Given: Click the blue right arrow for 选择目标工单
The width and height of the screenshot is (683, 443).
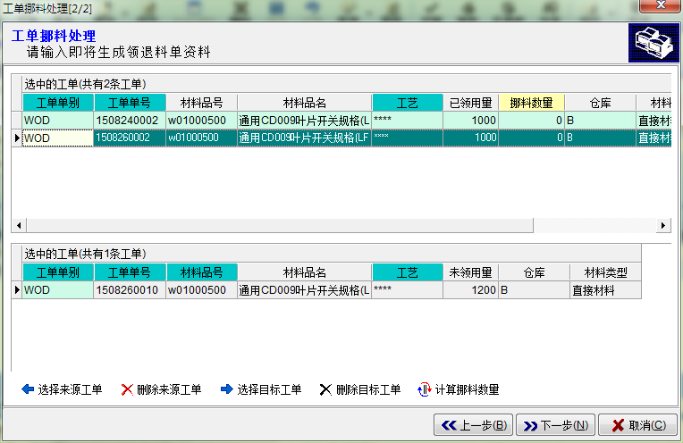Looking at the screenshot, I should pos(226,389).
